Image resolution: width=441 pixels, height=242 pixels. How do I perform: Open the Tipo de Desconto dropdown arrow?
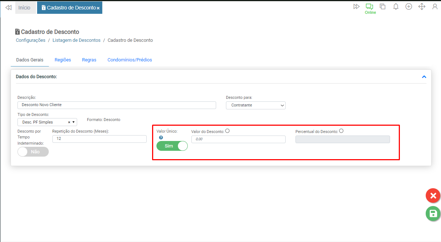point(73,122)
